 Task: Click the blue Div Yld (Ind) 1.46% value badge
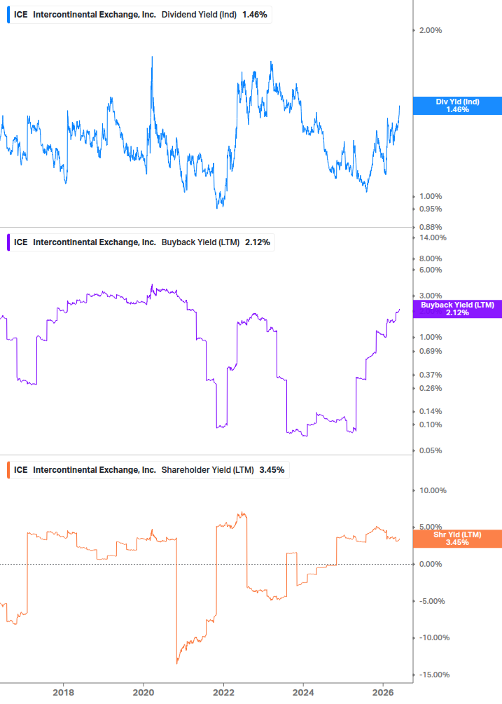(x=457, y=106)
